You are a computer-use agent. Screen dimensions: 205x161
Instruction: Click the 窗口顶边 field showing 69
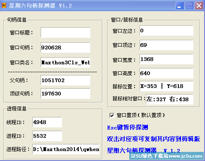point(166,45)
